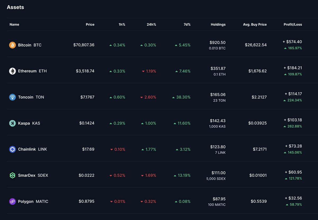This screenshot has height=220, width=318.
Task: Click Kaspa avg buy price $0.03925
Action: (258, 123)
